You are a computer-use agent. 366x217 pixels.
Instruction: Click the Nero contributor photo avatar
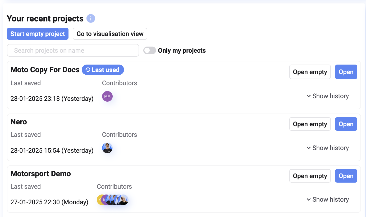tap(107, 148)
